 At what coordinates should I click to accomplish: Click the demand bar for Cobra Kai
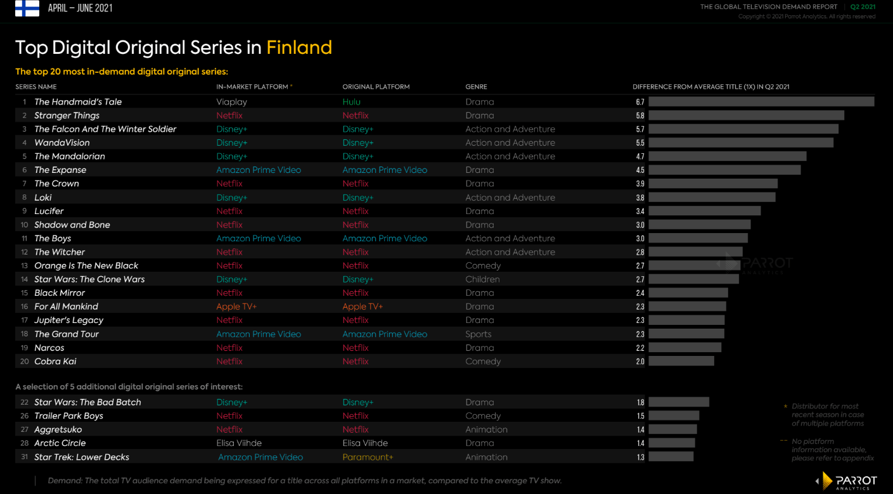point(681,361)
